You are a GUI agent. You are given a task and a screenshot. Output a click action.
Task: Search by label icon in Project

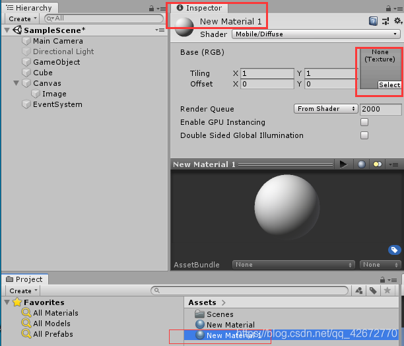pos(373,291)
